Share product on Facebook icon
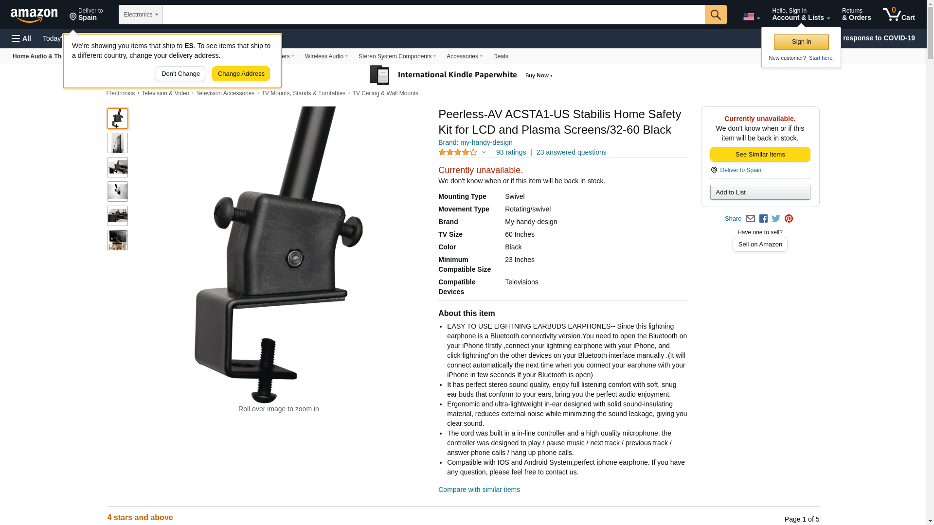The width and height of the screenshot is (934, 525). tap(763, 219)
